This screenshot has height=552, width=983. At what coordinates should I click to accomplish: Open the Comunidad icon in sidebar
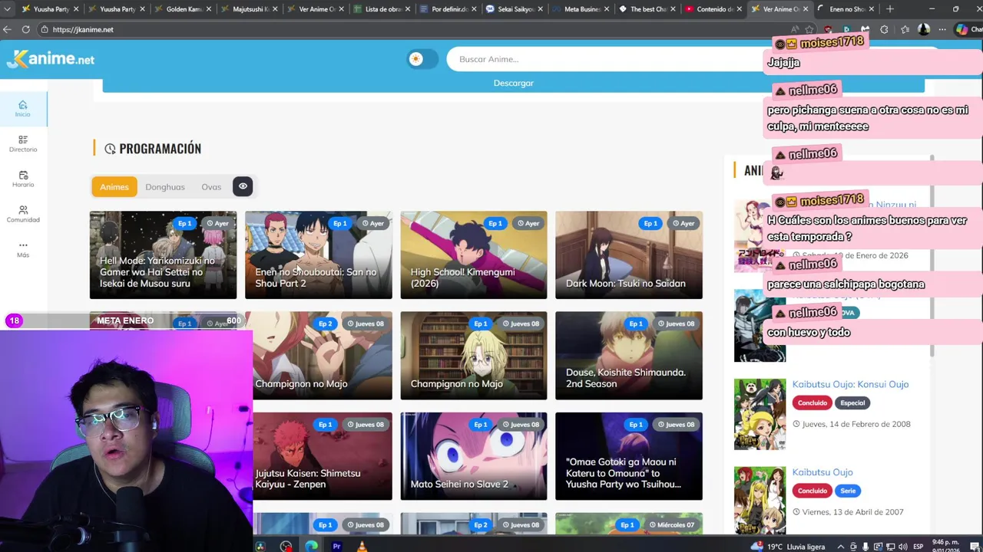[23, 214]
